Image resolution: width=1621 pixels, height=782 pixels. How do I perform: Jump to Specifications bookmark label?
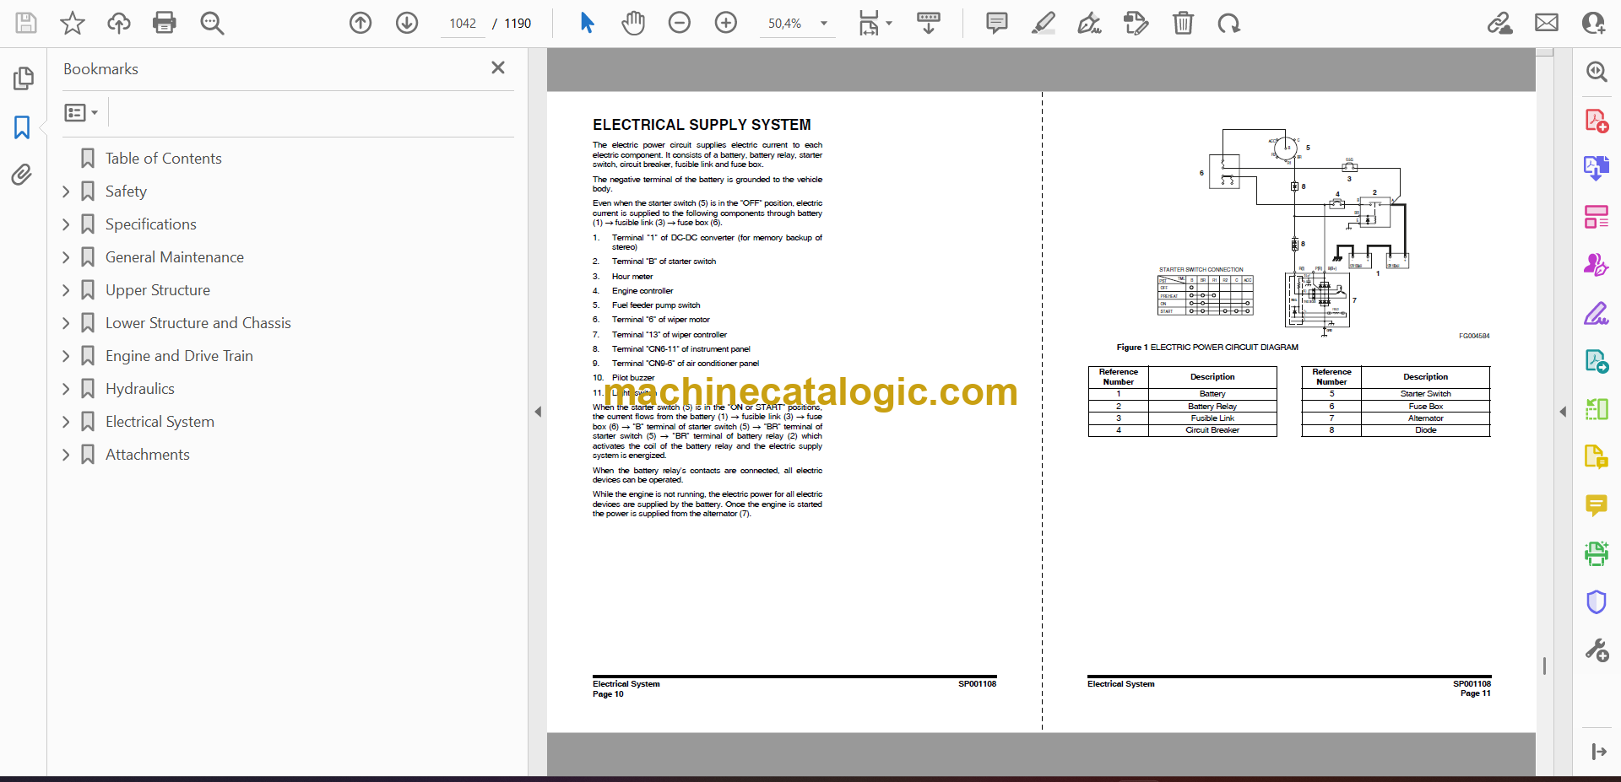[151, 224]
